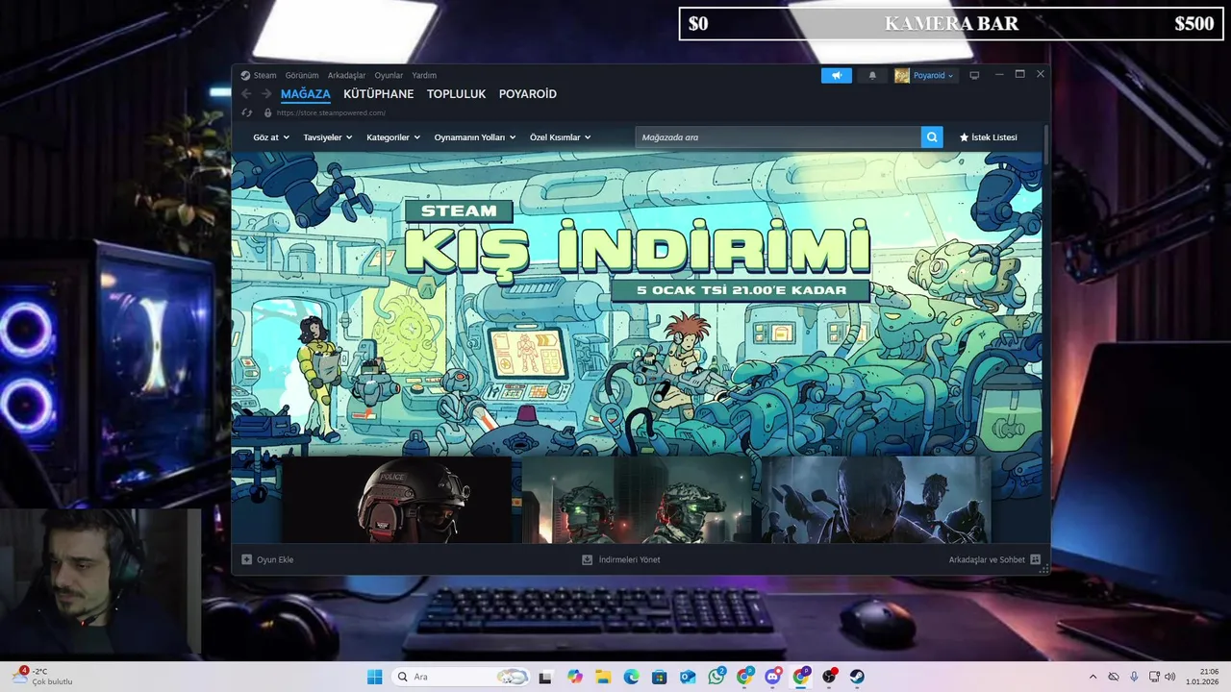Click the padlock icon beside store URL
This screenshot has width=1231, height=692.
[x=267, y=112]
